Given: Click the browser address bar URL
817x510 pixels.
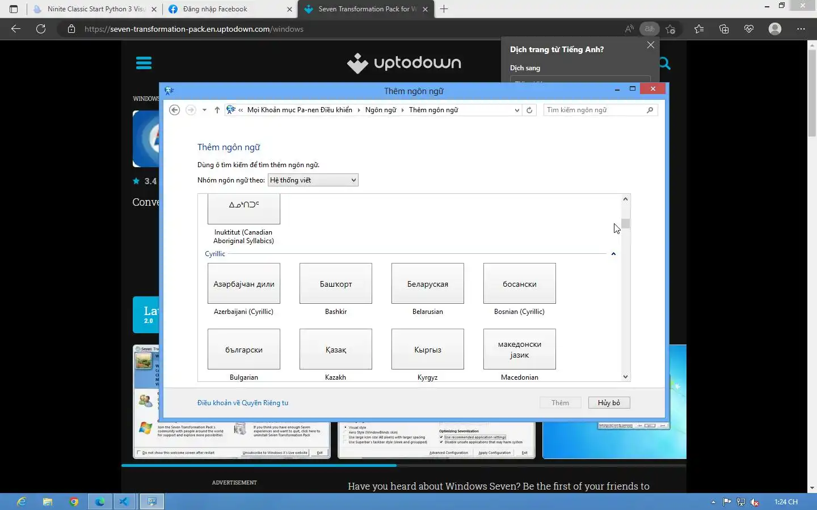Looking at the screenshot, I should (x=194, y=29).
